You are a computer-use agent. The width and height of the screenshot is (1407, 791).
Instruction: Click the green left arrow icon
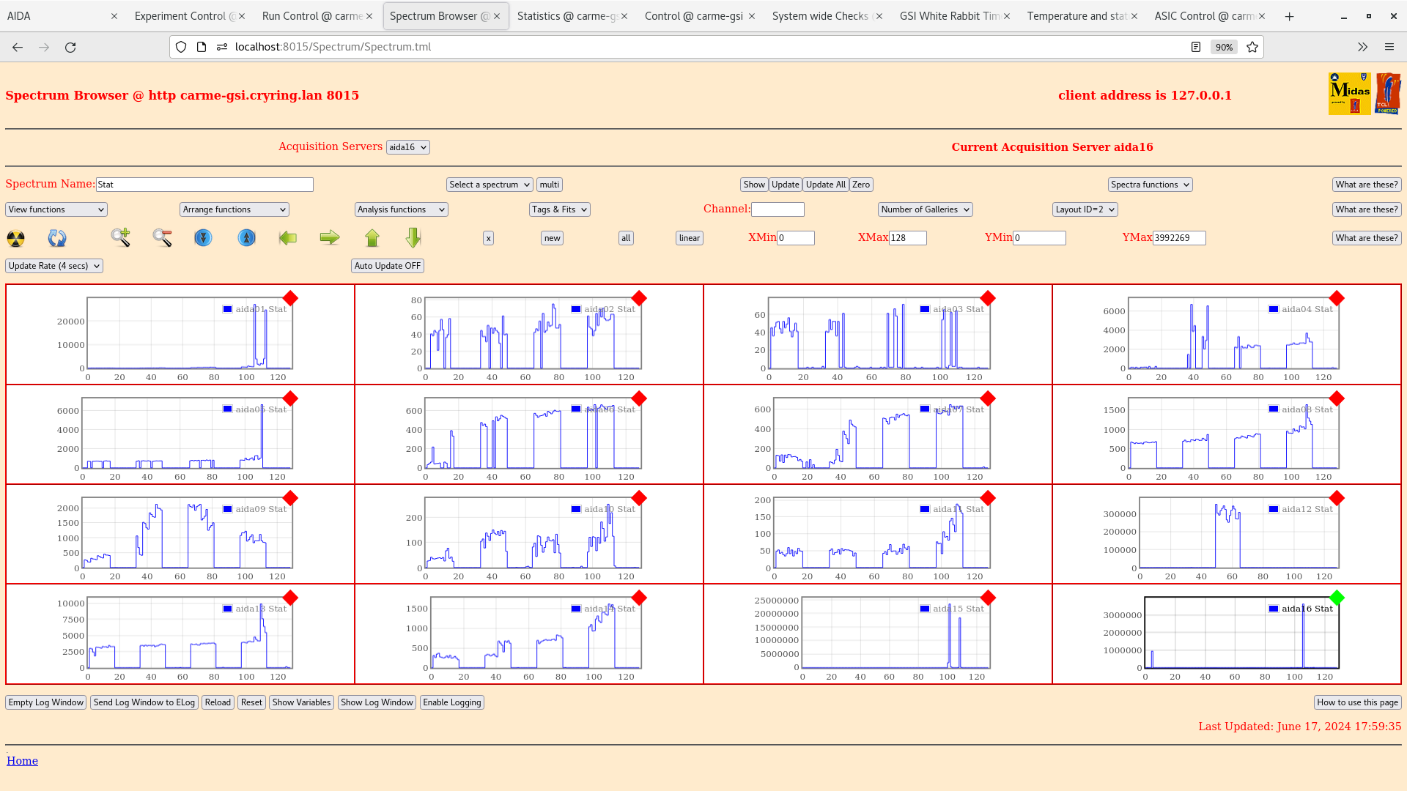(x=288, y=237)
